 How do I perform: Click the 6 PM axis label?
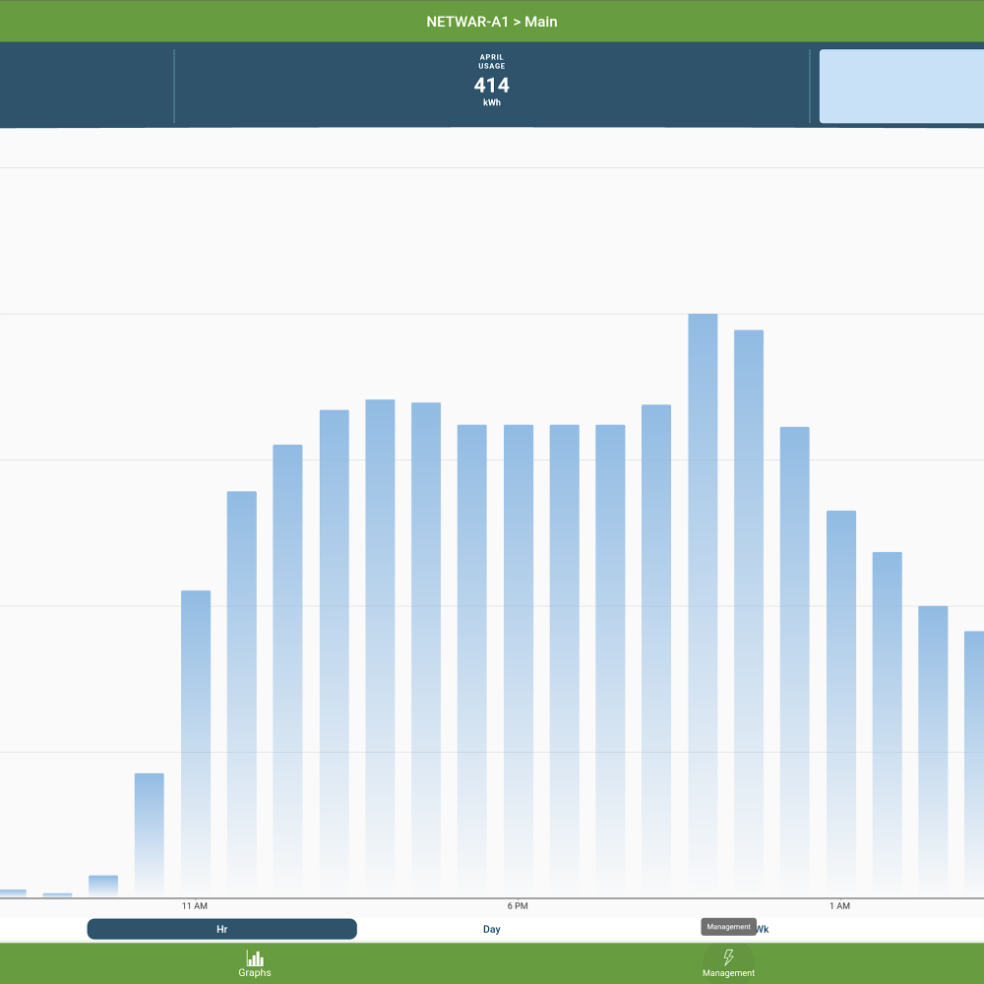point(518,905)
